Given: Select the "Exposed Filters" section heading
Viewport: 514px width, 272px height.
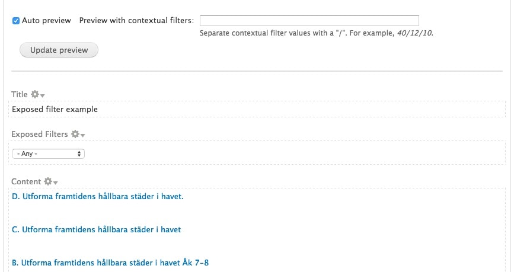Looking at the screenshot, I should point(39,134).
